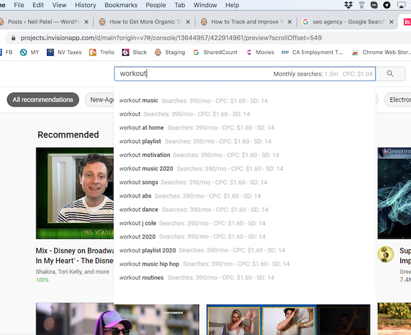Click the Shakira, Tori Kelly, and more line
Image resolution: width=411 pixels, height=335 pixels.
point(72,272)
